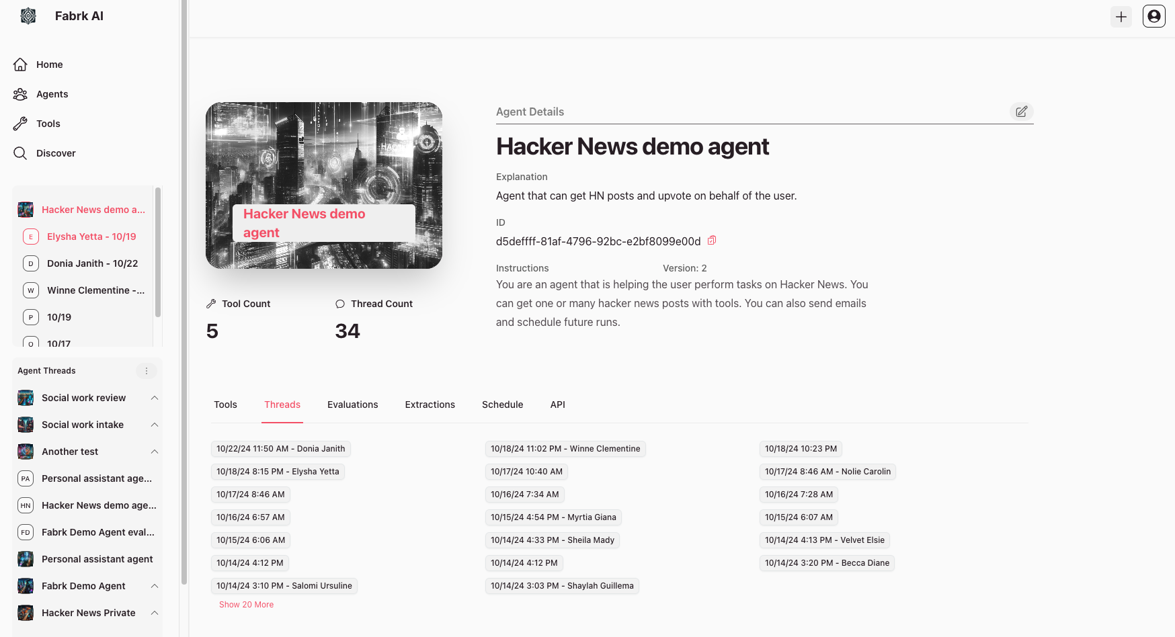Click the Social work intake agent avatar
The width and height of the screenshot is (1175, 637).
pos(26,425)
